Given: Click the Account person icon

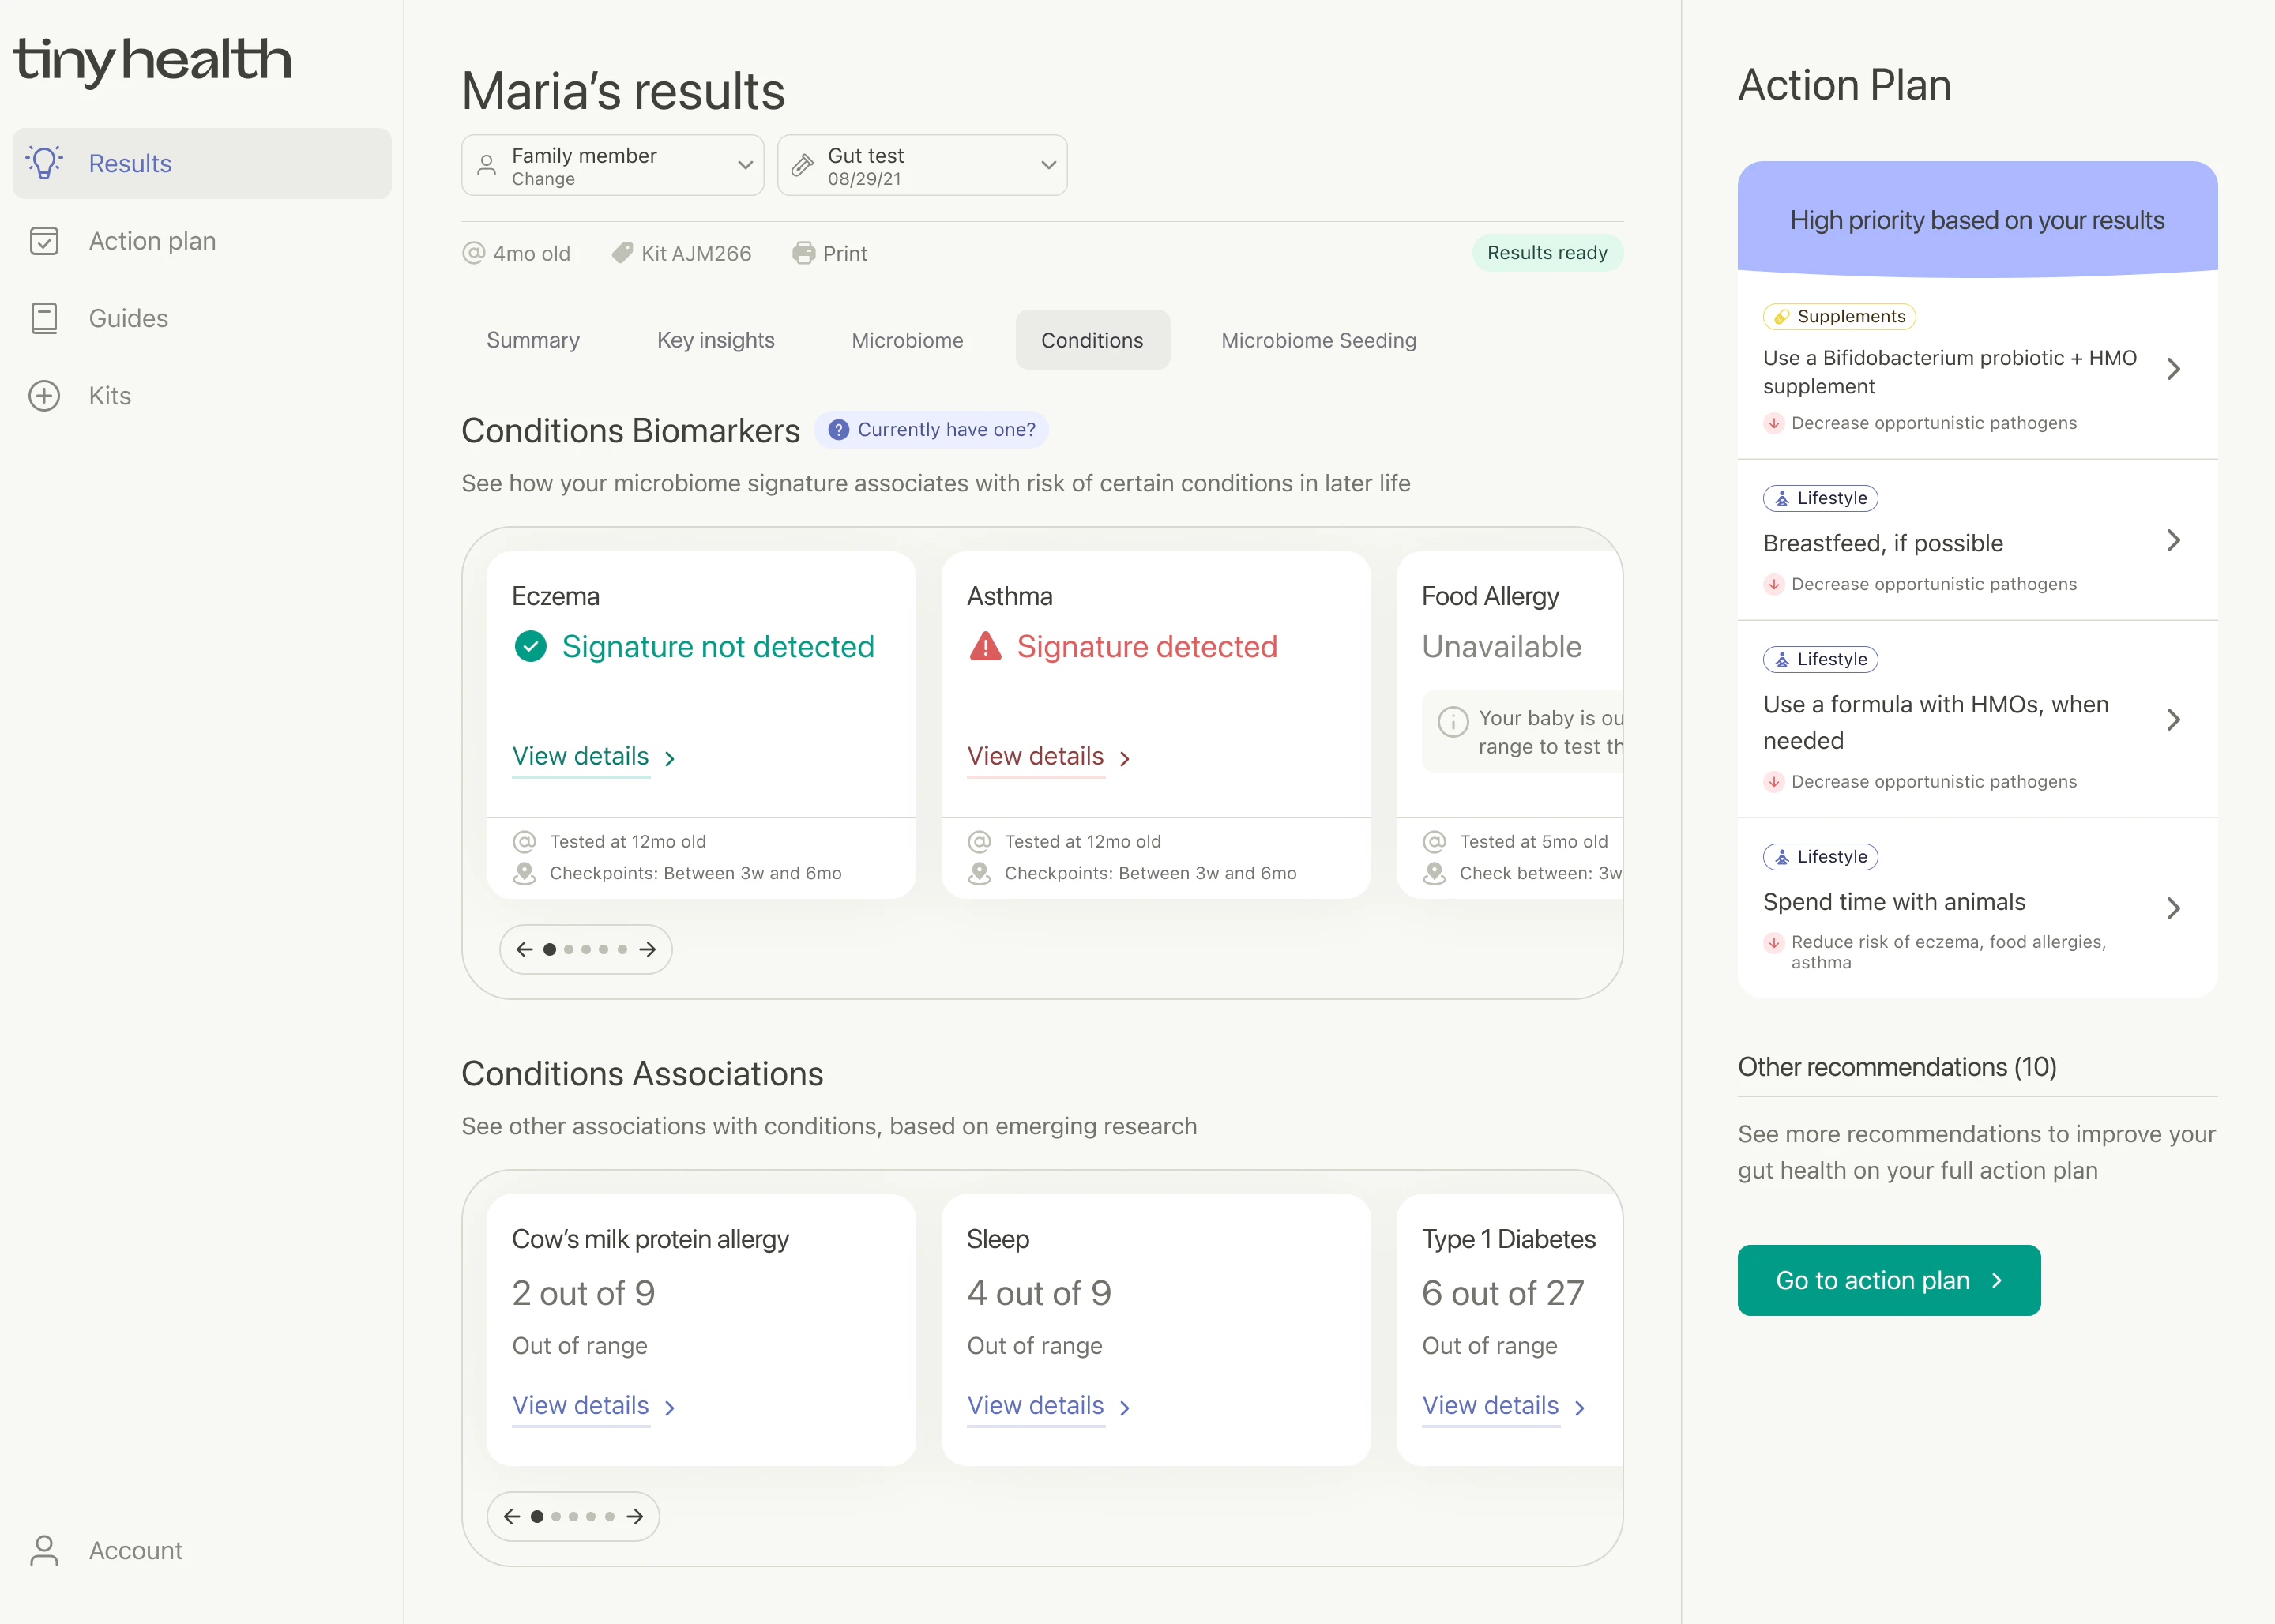Looking at the screenshot, I should point(44,1550).
